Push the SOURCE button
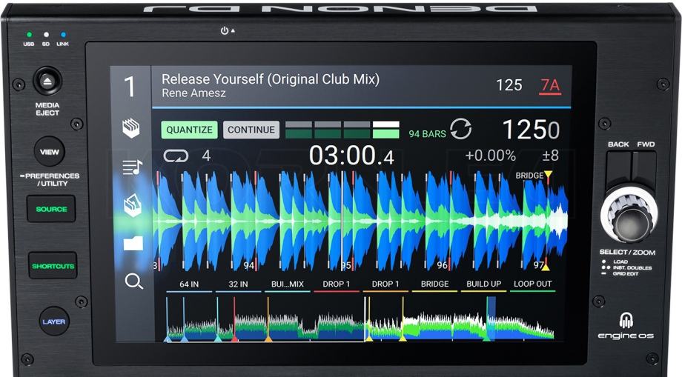The image size is (682, 377). (x=51, y=209)
